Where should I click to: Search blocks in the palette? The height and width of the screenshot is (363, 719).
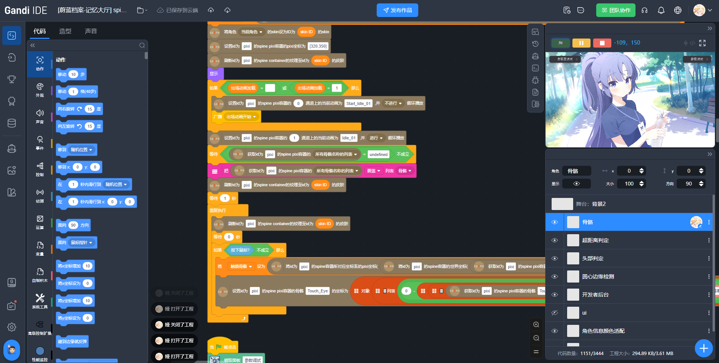pyautogui.click(x=142, y=45)
